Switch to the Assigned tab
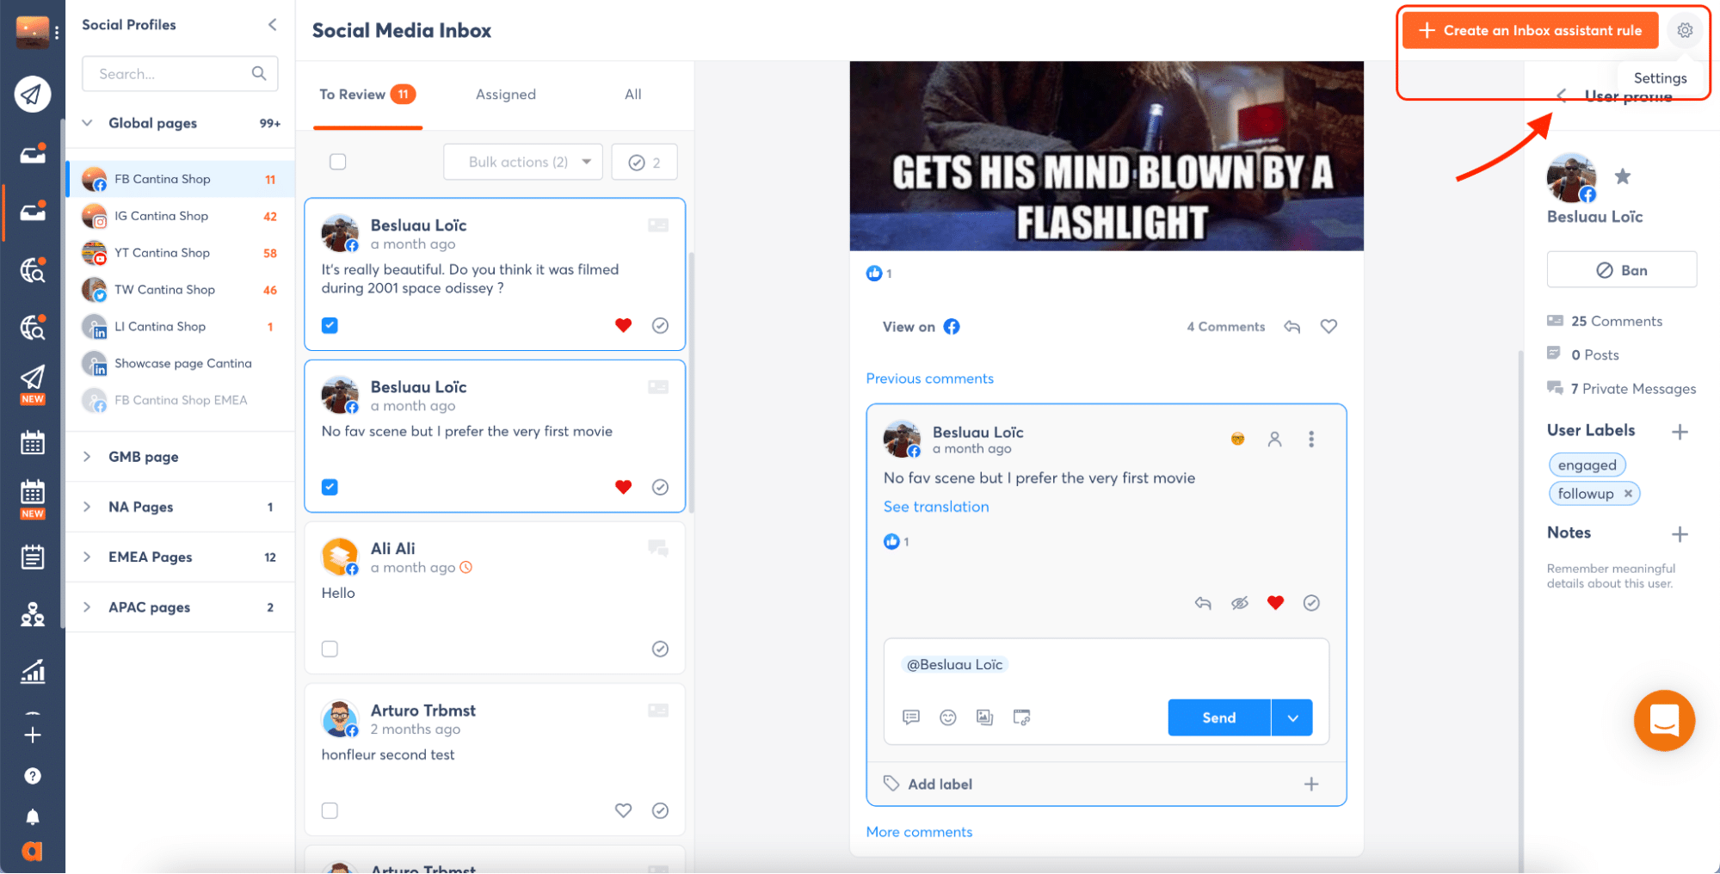The image size is (1720, 874). coord(506,95)
